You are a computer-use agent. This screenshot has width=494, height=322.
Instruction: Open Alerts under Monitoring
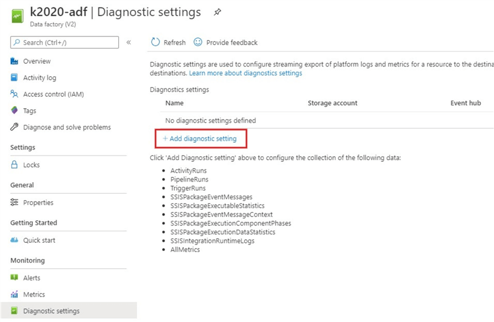(32, 278)
